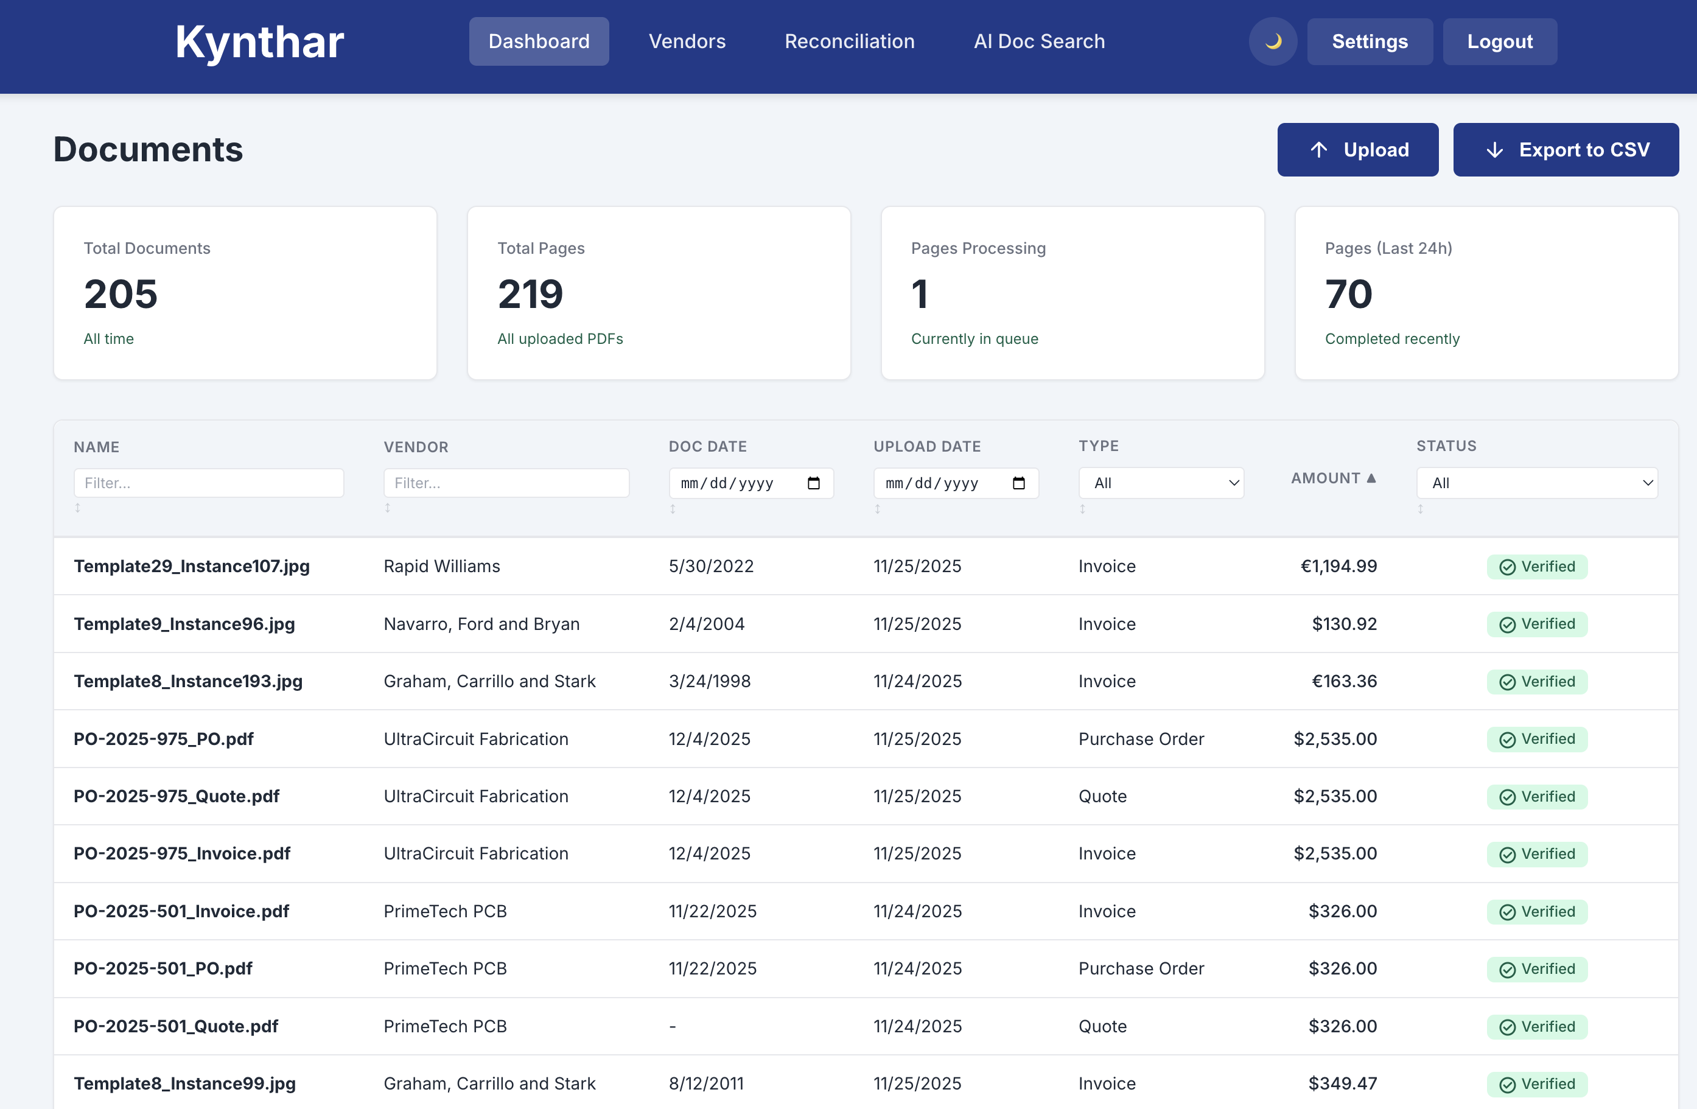The width and height of the screenshot is (1697, 1109).
Task: Click the Total Pages stat card
Action: click(x=658, y=293)
